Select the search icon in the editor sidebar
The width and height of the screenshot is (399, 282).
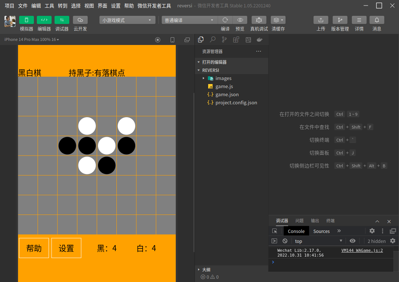pyautogui.click(x=213, y=39)
